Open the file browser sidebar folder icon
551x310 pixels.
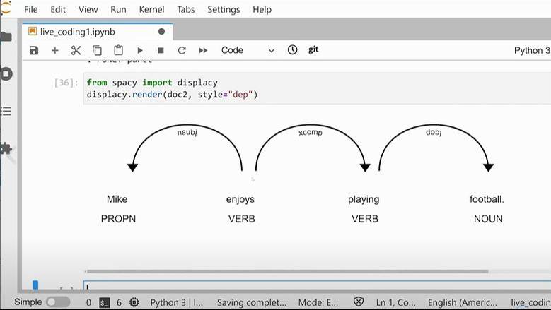[6, 37]
